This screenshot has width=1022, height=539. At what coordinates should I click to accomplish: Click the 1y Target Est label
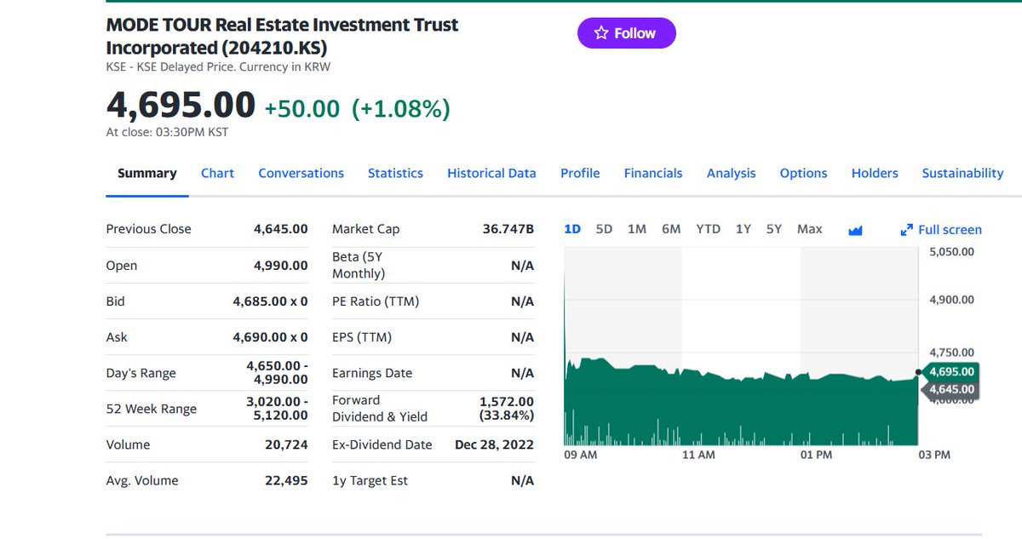(x=370, y=480)
